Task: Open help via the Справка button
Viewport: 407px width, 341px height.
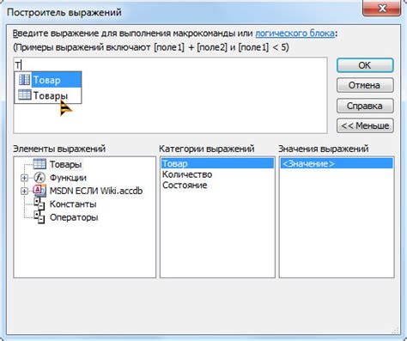Action: point(365,106)
